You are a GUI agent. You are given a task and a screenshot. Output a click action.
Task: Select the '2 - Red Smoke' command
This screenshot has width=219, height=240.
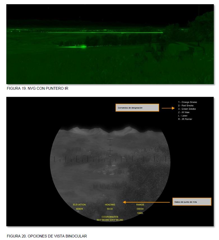pyautogui.click(x=186, y=105)
